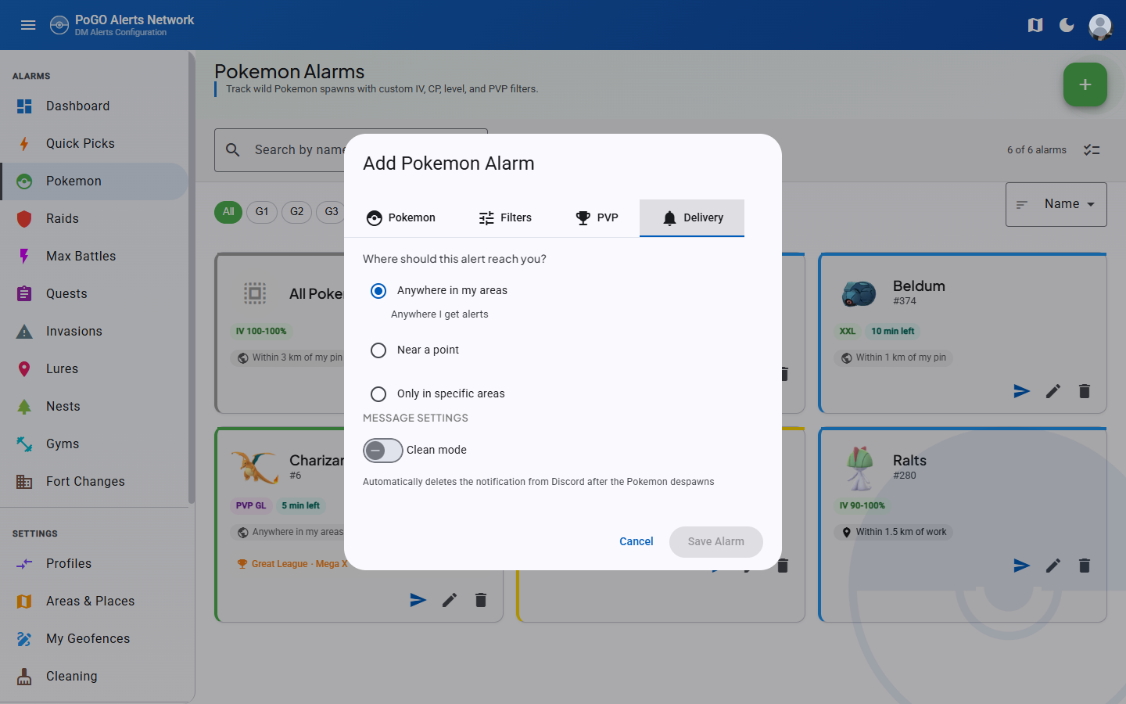Go to Quick Picks in sidebar
Viewport: 1126px width, 704px height.
pos(94,144)
